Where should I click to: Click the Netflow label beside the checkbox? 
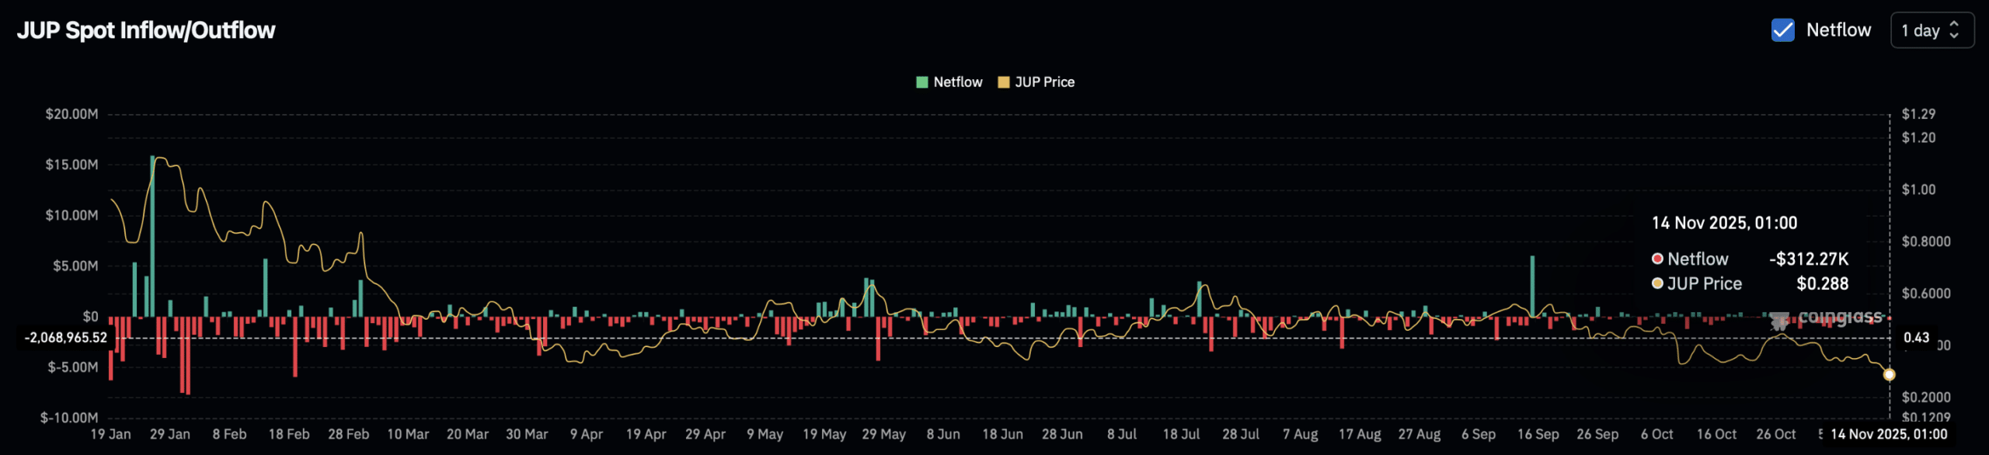click(1838, 30)
